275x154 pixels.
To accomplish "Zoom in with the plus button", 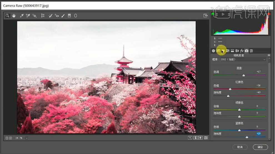I will click(x=11, y=138).
